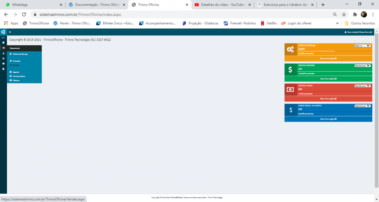Click Mais informações on the Notas Fiscais card
This screenshot has width=379, height=202.
(328, 119)
